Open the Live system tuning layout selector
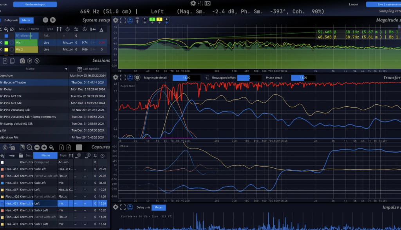The width and height of the screenshot is (401, 230). tap(383, 4)
